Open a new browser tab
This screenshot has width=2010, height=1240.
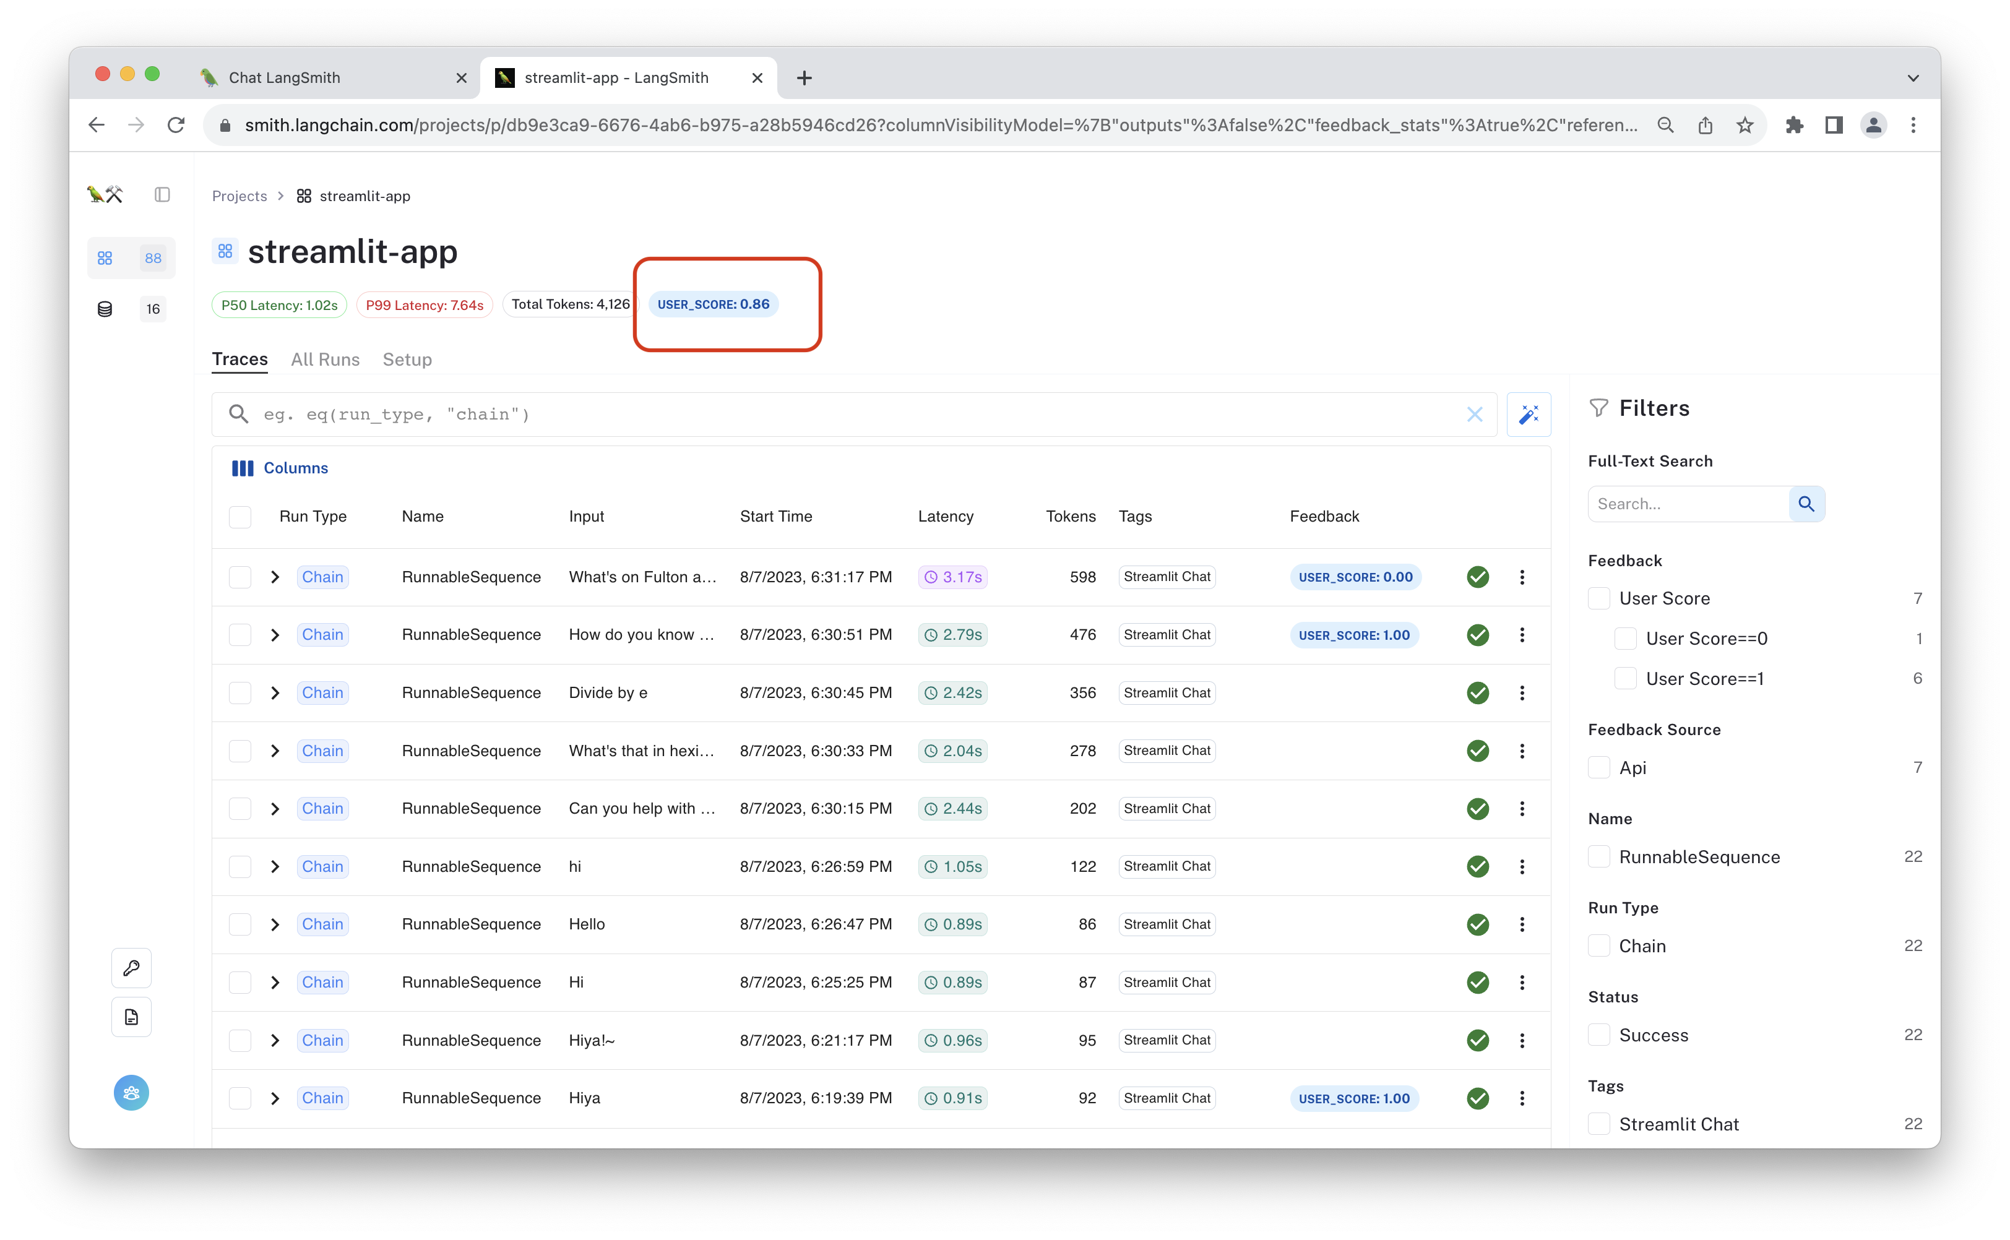coord(804,78)
